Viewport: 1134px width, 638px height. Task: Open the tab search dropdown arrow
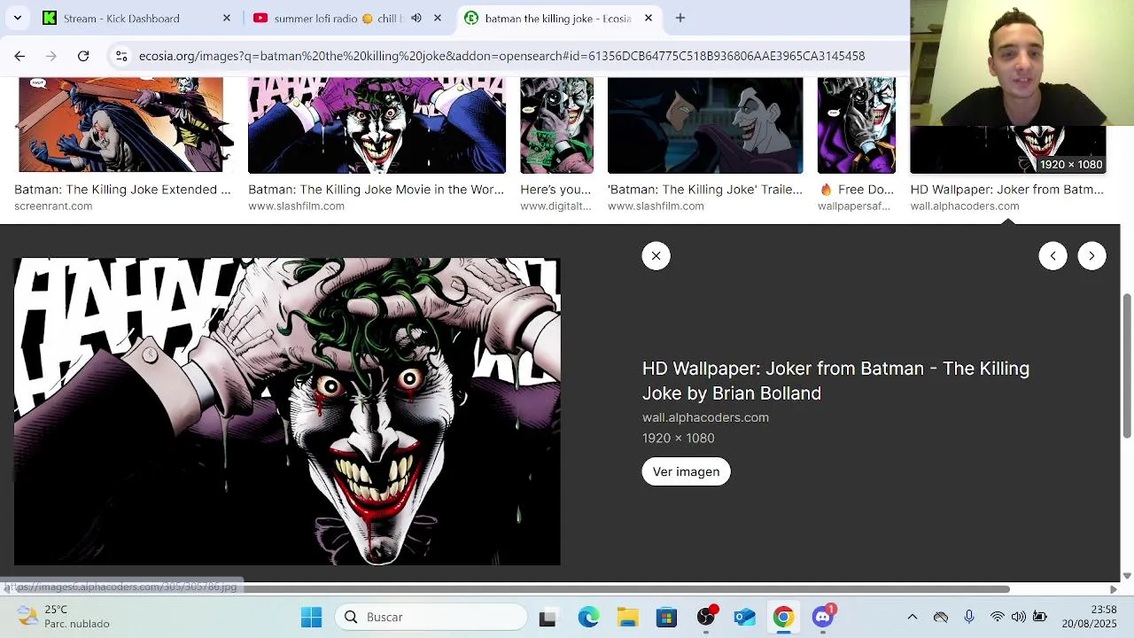(18, 18)
